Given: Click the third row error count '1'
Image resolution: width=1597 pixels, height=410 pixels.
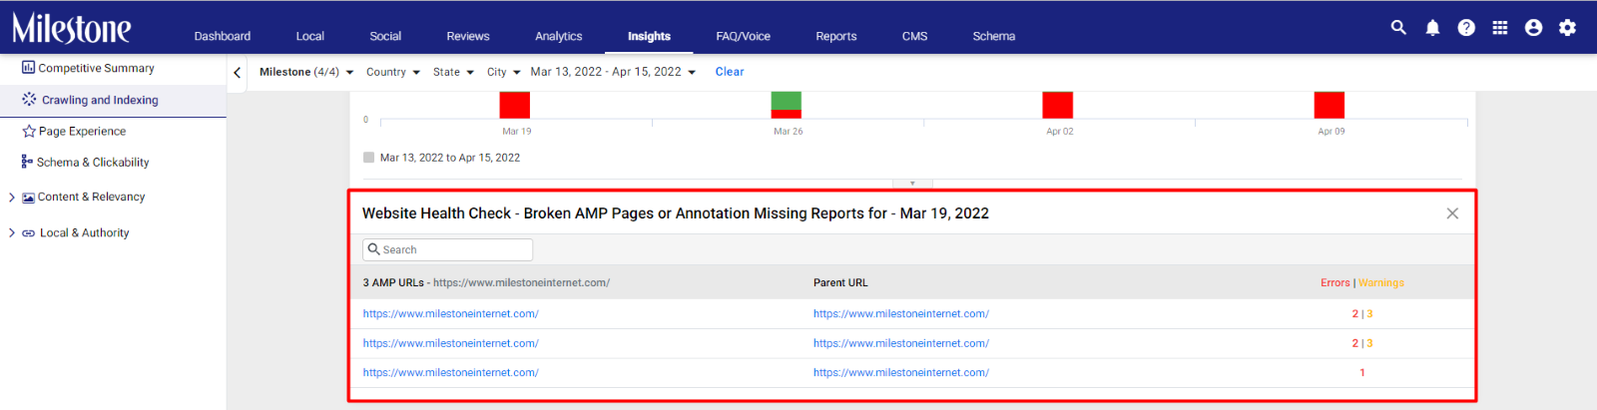Looking at the screenshot, I should (1362, 372).
